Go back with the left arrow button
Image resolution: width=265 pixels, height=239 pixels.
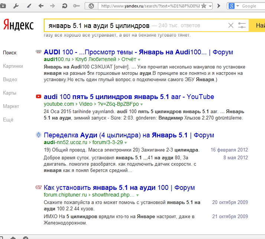41,6
